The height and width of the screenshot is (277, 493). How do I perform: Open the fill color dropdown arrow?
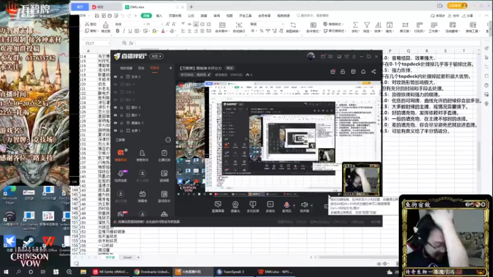[158, 31]
